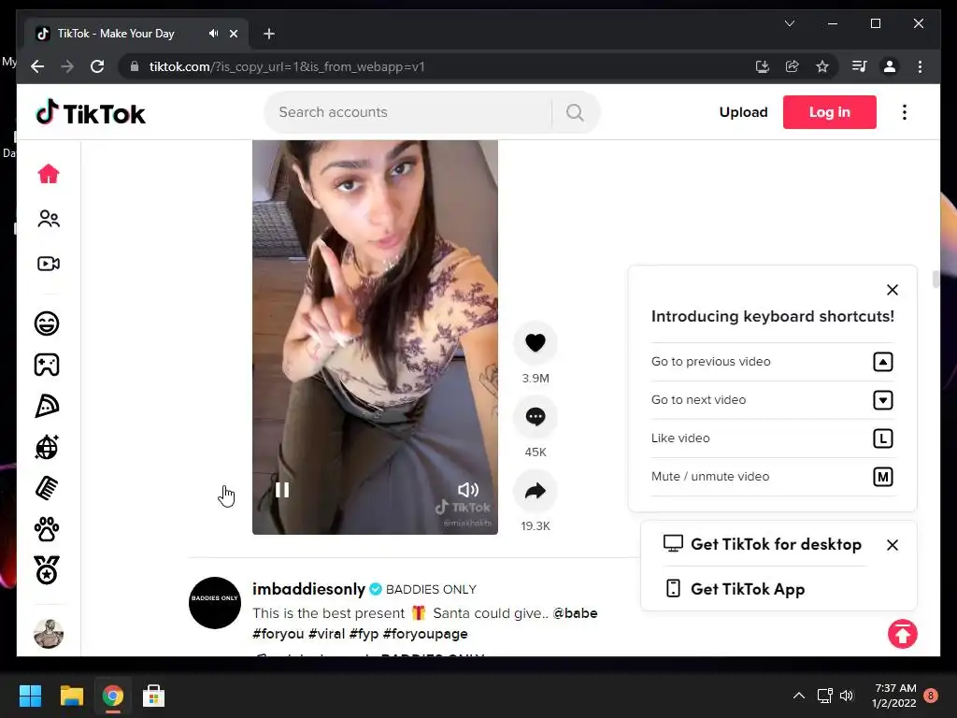Click the Upload link

[743, 112]
